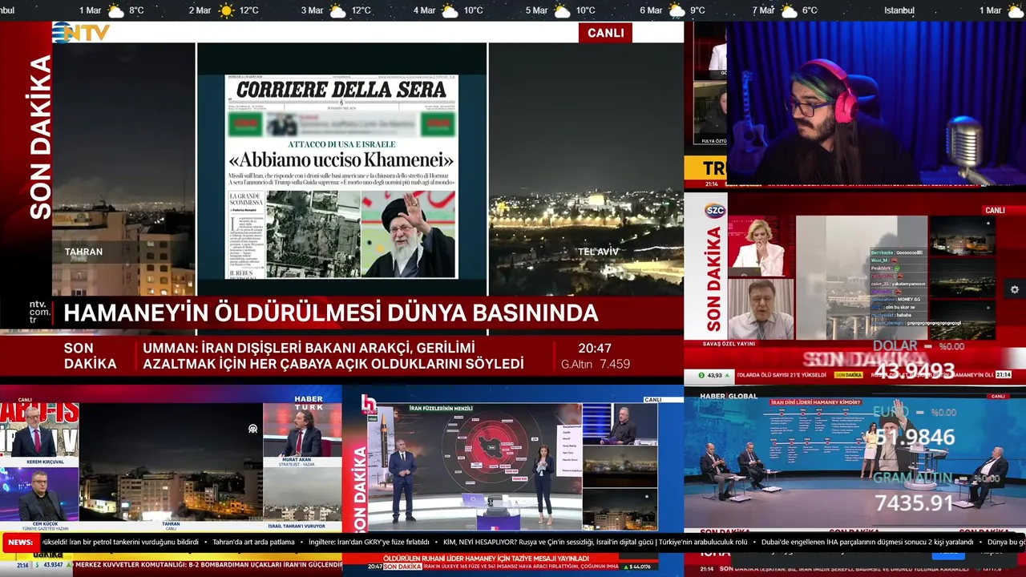Click the Haber Global logo text
1026x577 pixels.
[729, 396]
